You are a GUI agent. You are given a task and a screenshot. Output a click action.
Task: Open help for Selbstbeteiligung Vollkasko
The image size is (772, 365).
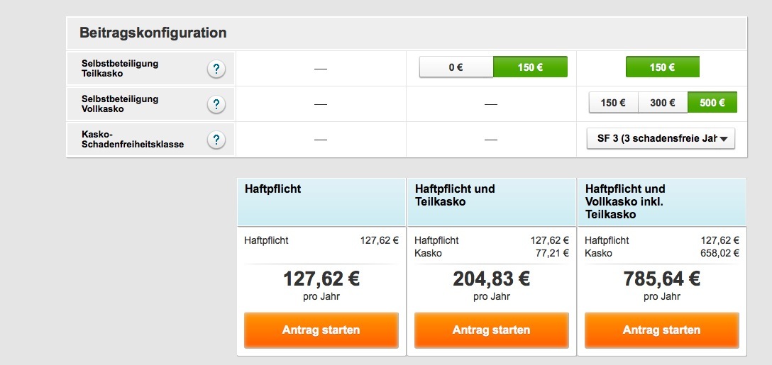click(x=216, y=104)
